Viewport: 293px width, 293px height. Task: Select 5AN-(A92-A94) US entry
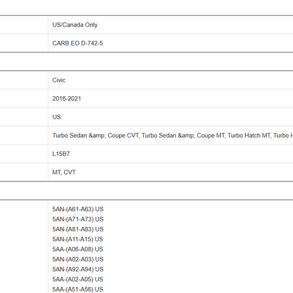coord(78,269)
